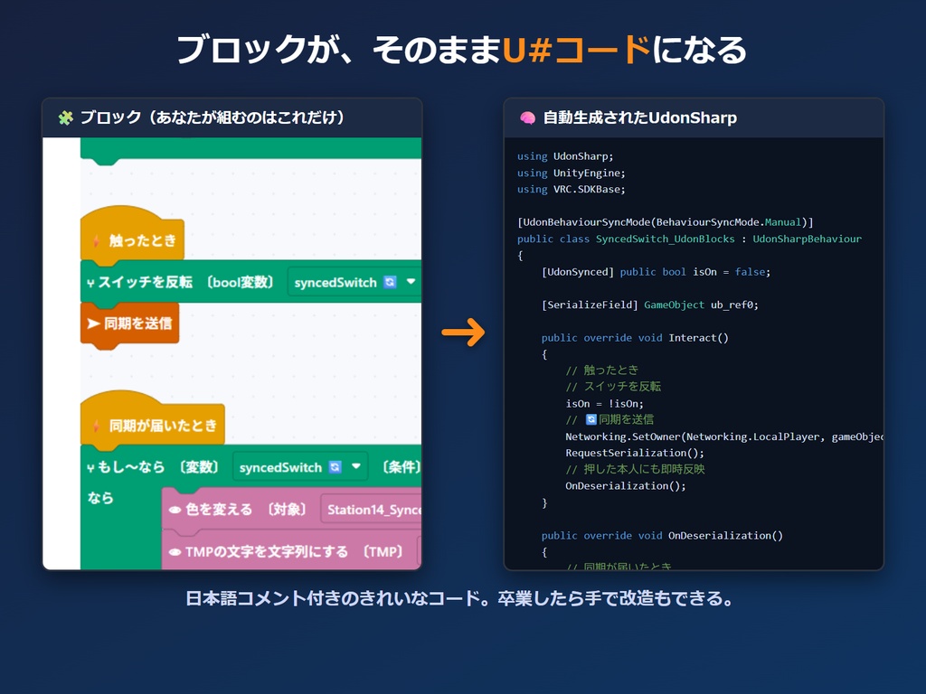Click the ブロックが、そのままU#コードになる heading
This screenshot has height=694, width=926.
462,50
